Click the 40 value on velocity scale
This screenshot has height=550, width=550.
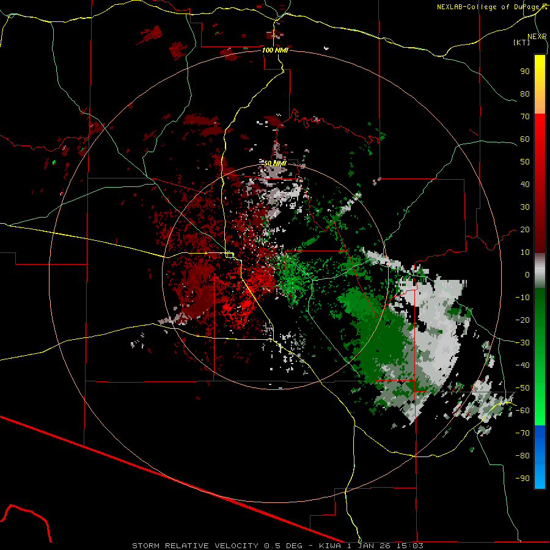(525, 184)
